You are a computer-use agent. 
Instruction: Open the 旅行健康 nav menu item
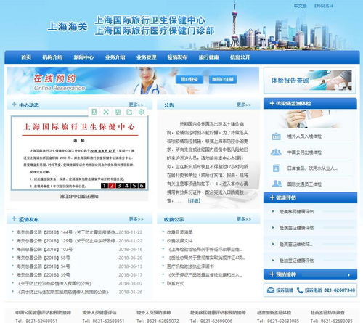208,57
